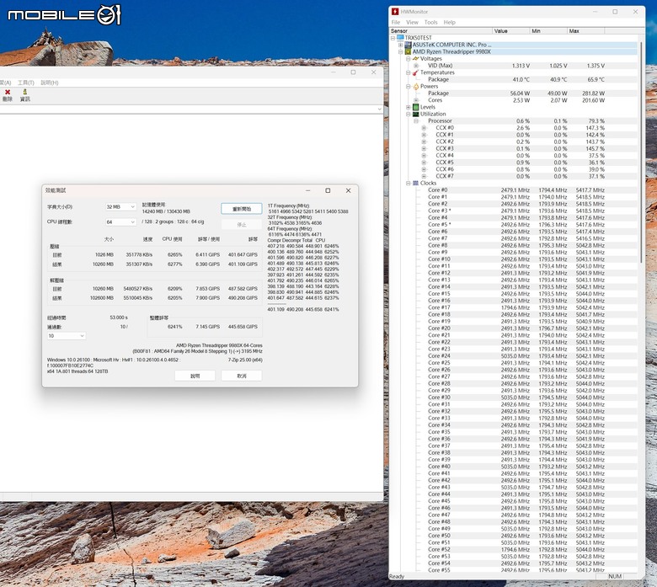The width and height of the screenshot is (657, 587).
Task: Open the CPU threads dropdown showing 64
Action: pyautogui.click(x=120, y=222)
